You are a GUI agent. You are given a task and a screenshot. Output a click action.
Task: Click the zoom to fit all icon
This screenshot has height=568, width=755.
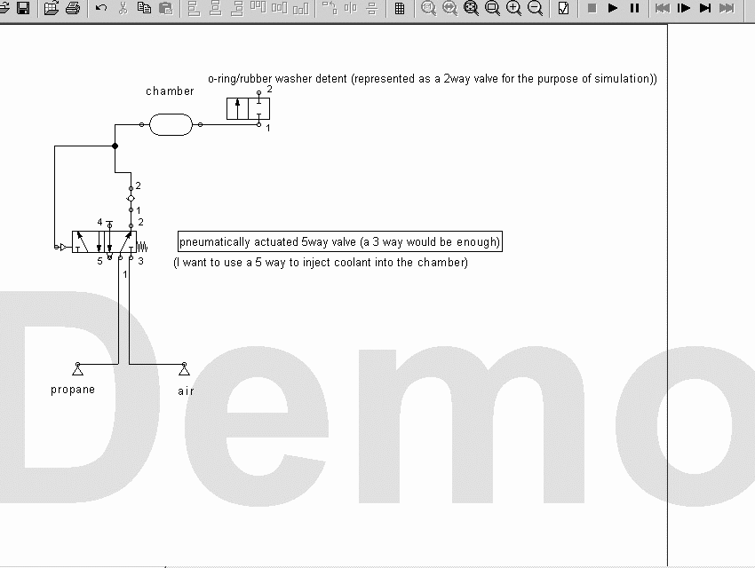tap(471, 8)
